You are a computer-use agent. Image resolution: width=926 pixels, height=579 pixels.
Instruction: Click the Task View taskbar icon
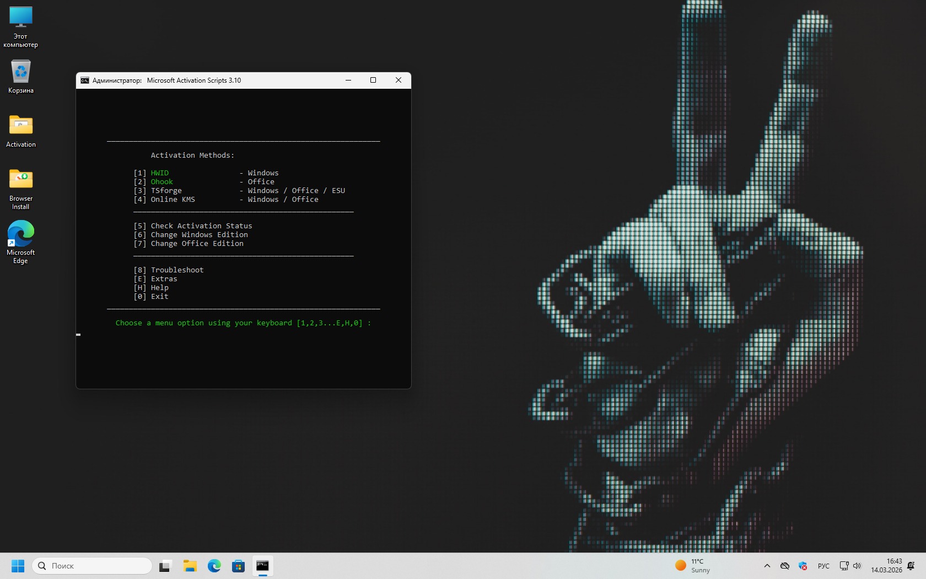point(165,566)
